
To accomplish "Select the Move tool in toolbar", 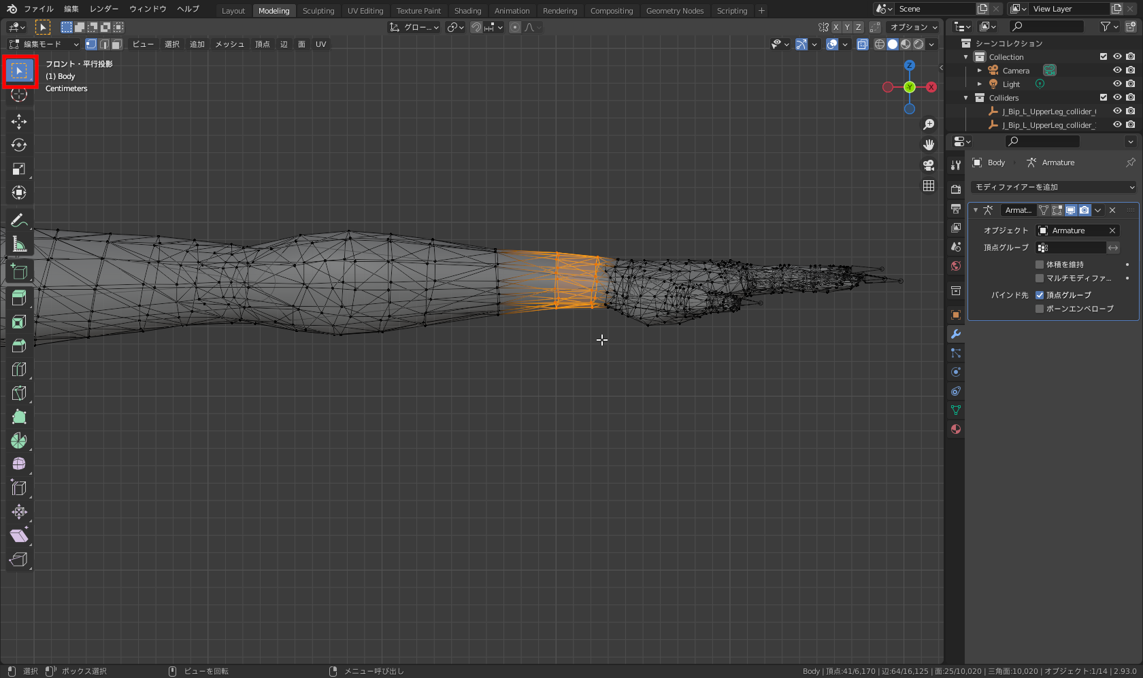I will (19, 122).
